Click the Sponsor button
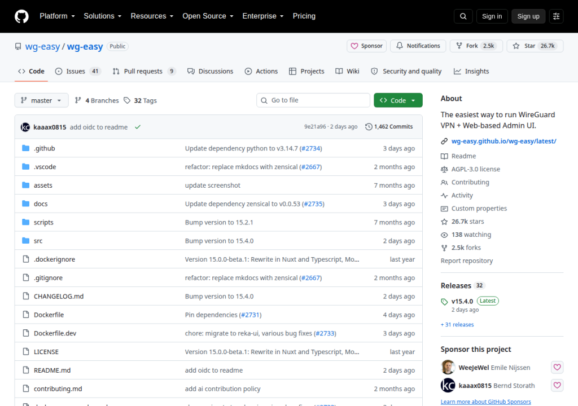The image size is (578, 406). pyautogui.click(x=366, y=46)
